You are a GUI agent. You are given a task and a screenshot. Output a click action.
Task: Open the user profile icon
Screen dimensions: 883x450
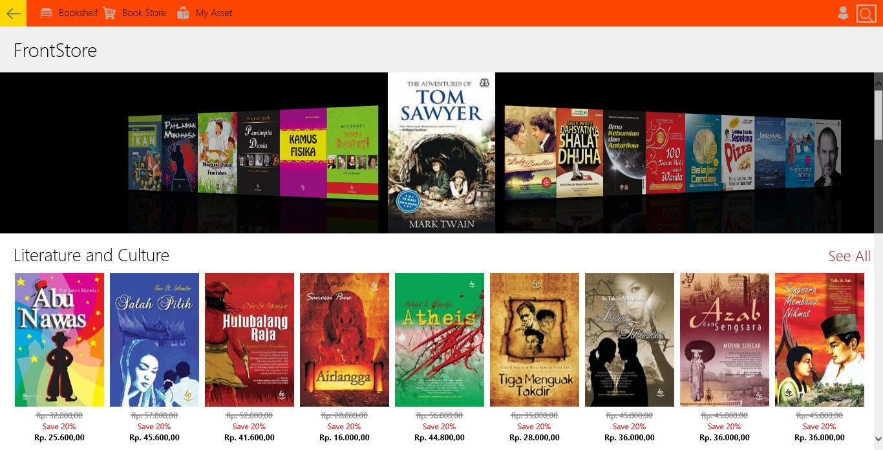[843, 13]
